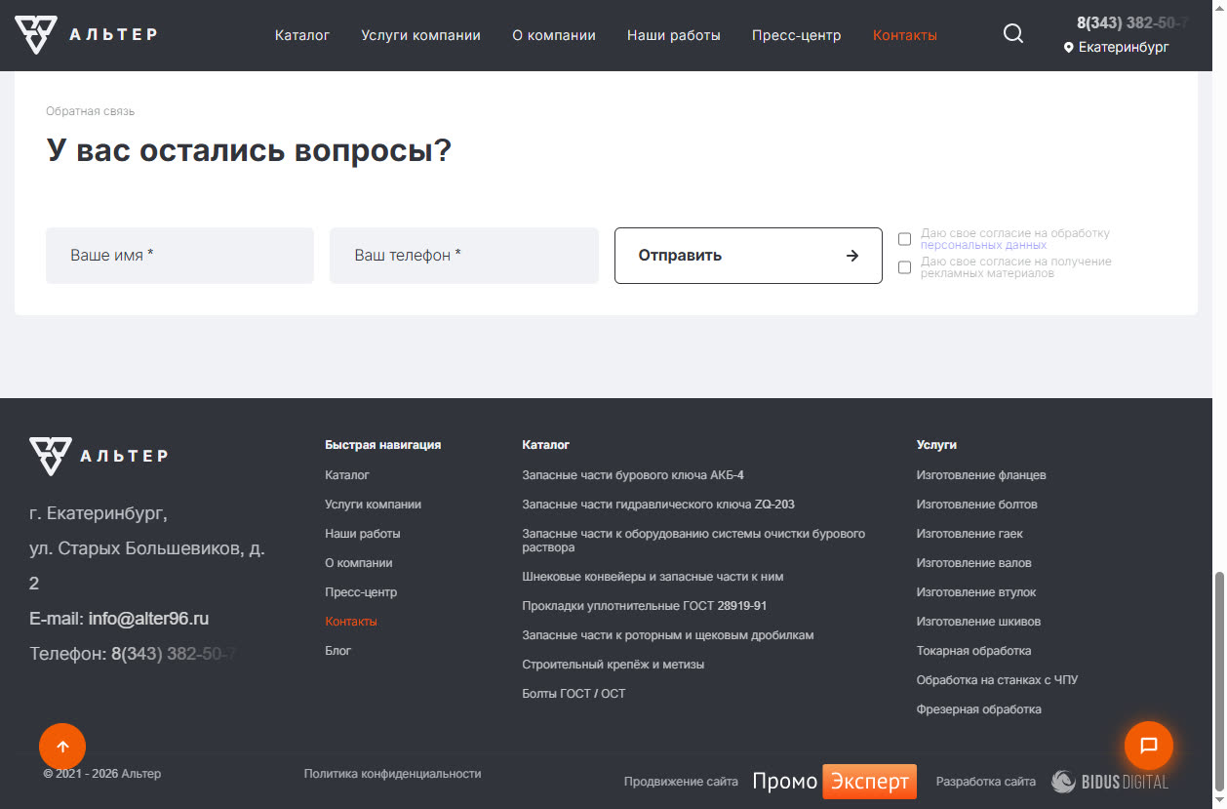Open the Блог footer link
1227x809 pixels.
click(337, 651)
